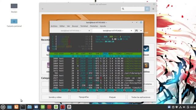Add a new terminal tab
Viewport: 196px width, 110px height.
coord(136,31)
